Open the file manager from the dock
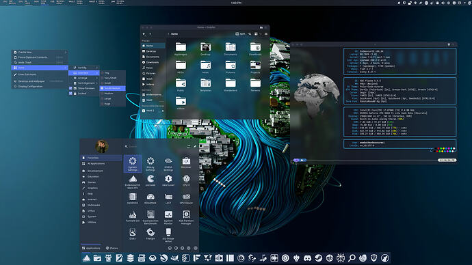 click(97, 257)
